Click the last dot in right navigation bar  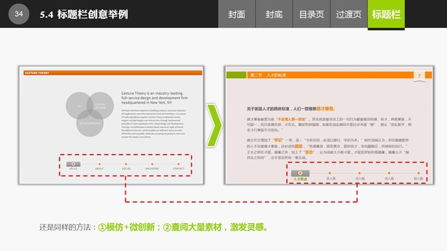[x=419, y=173]
